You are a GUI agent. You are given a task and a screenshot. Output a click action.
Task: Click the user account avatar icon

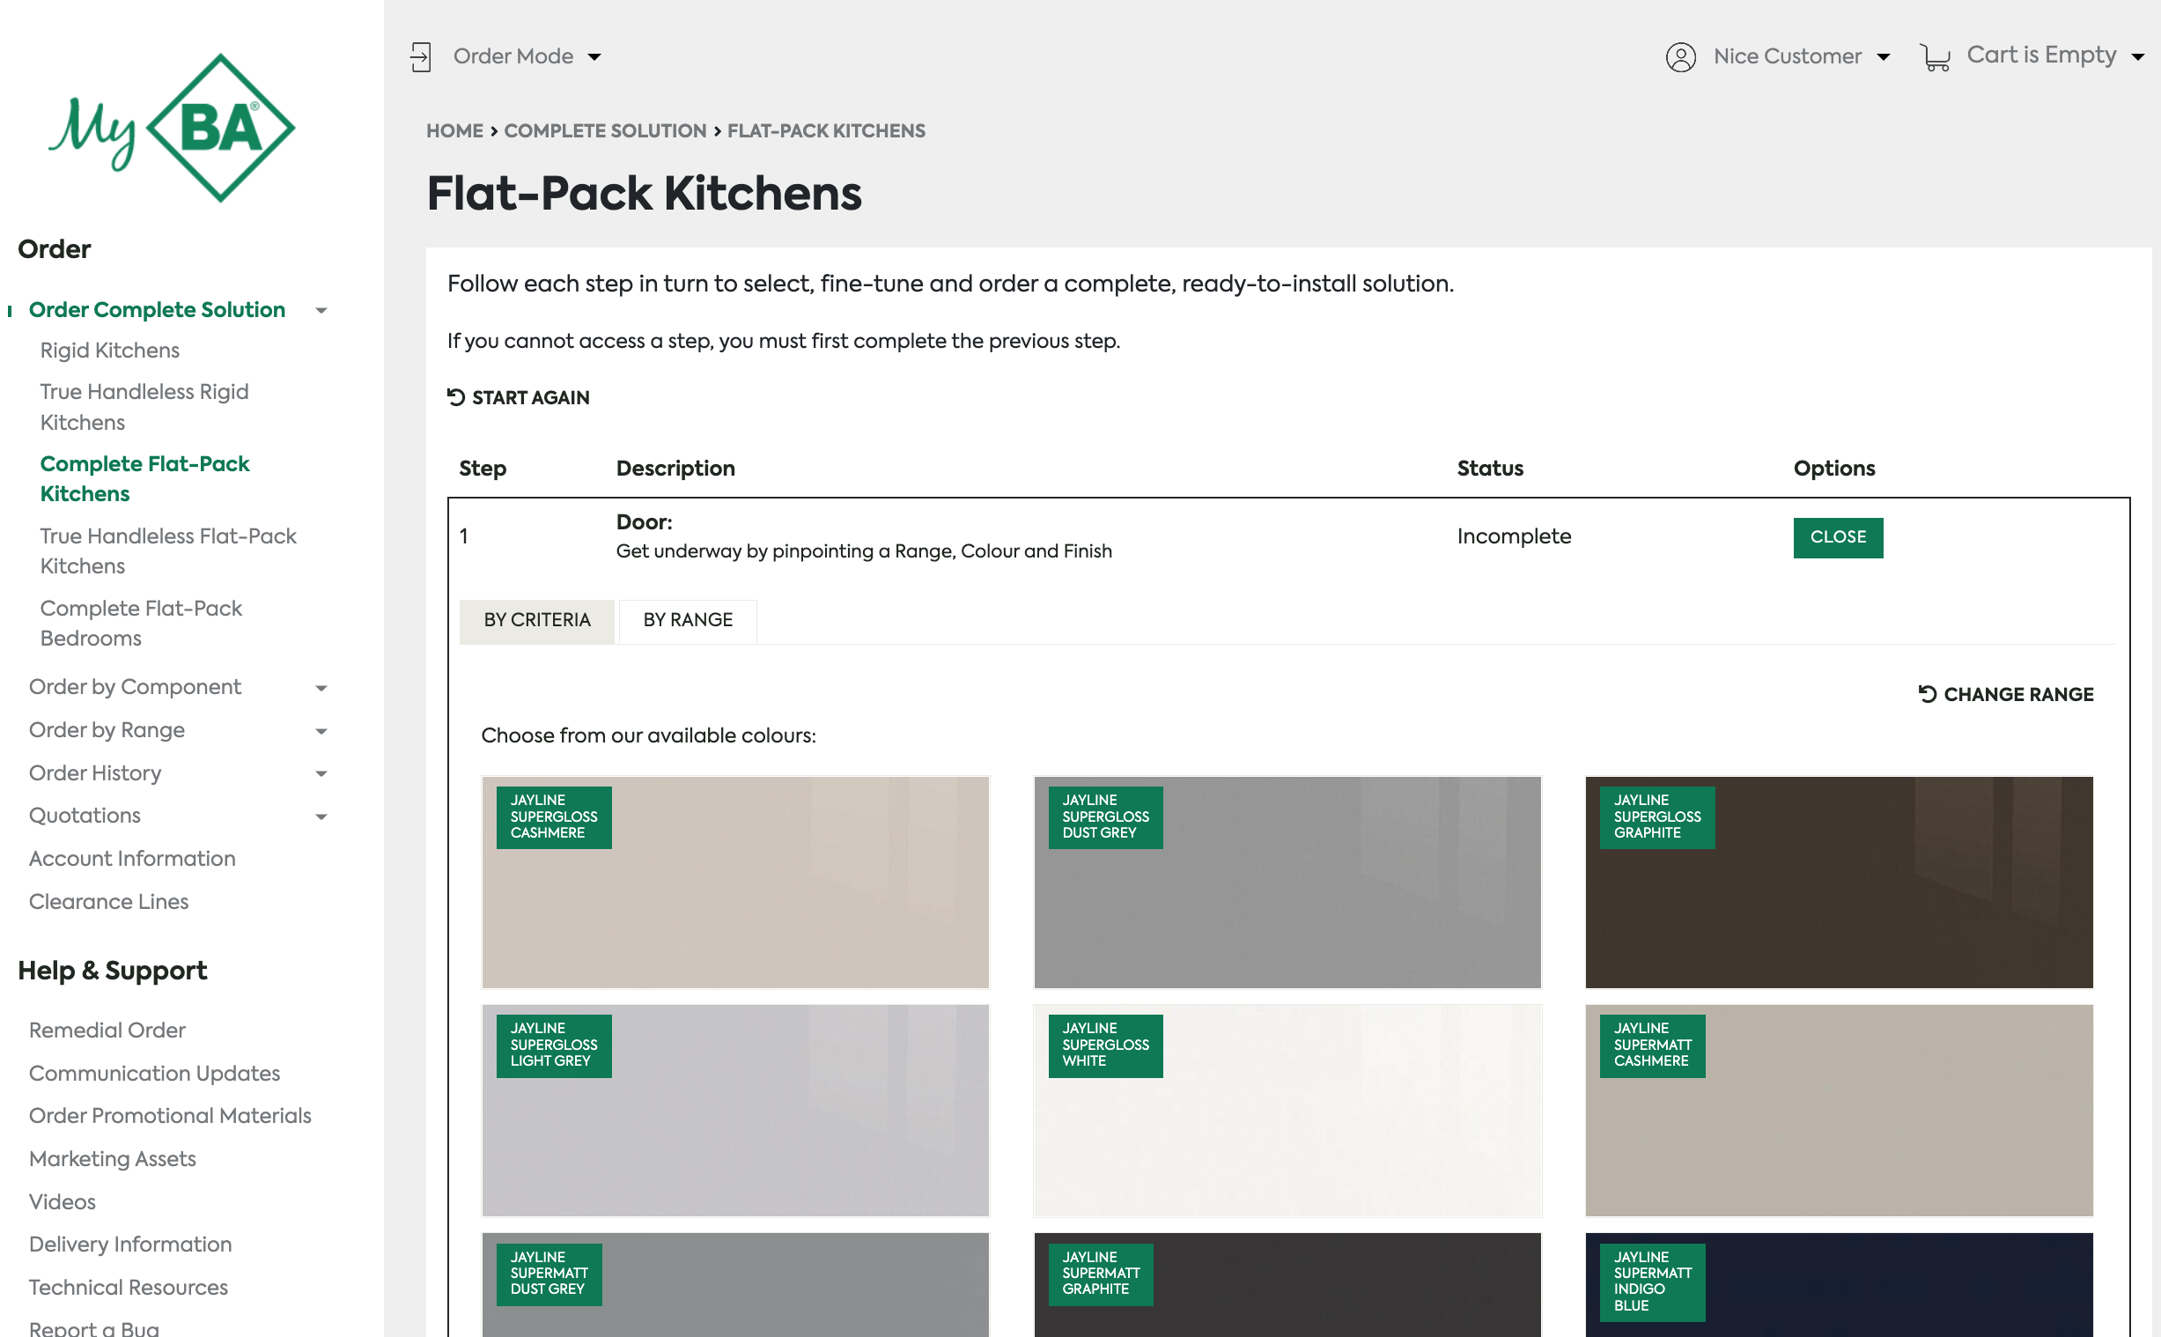coord(1680,56)
